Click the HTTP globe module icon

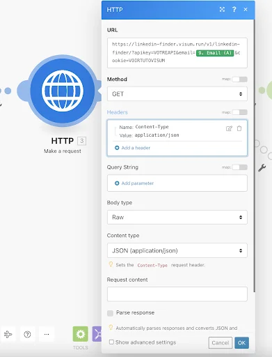coord(63,90)
